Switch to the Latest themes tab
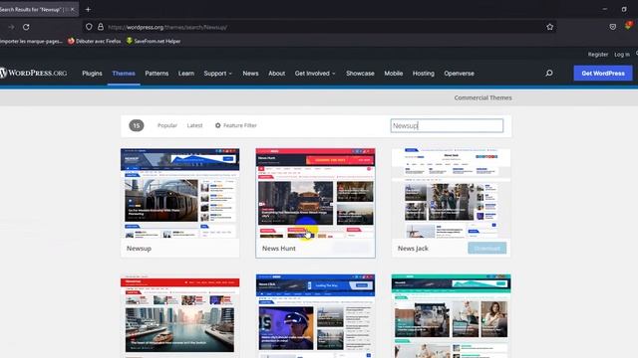Screen dimensions: 638x358 (x=194, y=125)
